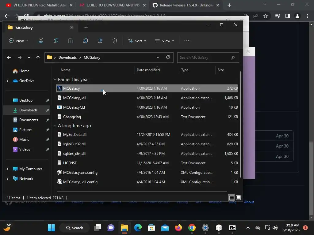Open the View dropdown menu
This screenshot has height=235, width=314.
164,41
